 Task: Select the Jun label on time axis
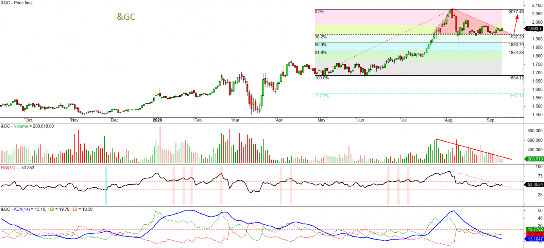[x=361, y=120]
